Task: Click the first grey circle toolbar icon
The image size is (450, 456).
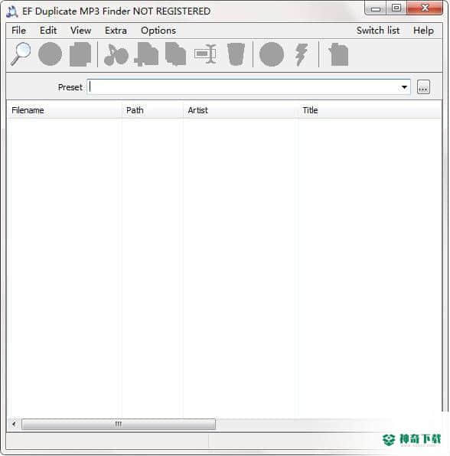Action: (50, 54)
